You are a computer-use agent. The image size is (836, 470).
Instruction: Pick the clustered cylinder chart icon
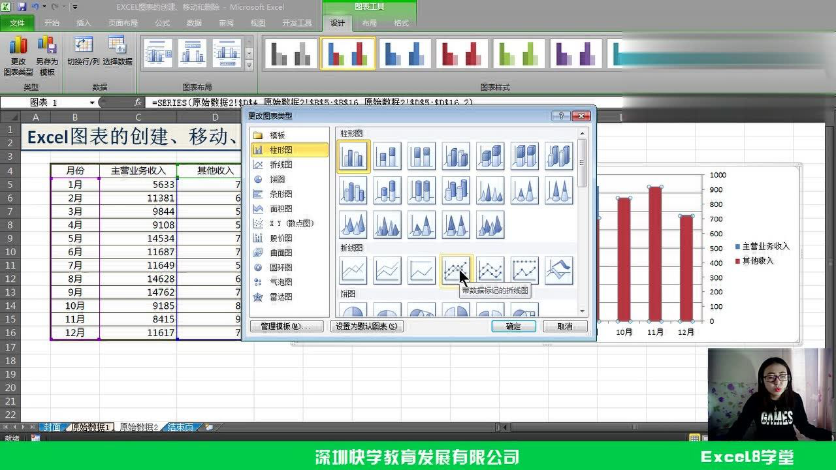pos(353,191)
